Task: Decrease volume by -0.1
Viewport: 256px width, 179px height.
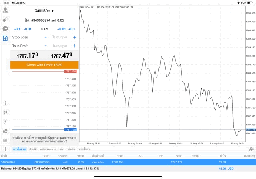Action: tap(17, 29)
